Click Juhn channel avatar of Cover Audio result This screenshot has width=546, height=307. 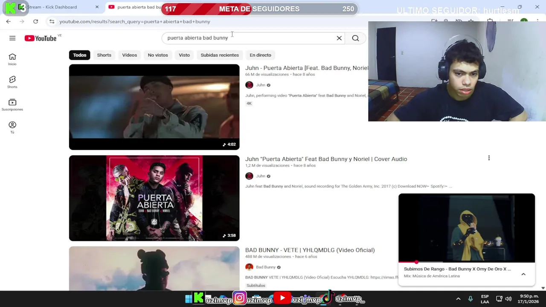pyautogui.click(x=249, y=176)
